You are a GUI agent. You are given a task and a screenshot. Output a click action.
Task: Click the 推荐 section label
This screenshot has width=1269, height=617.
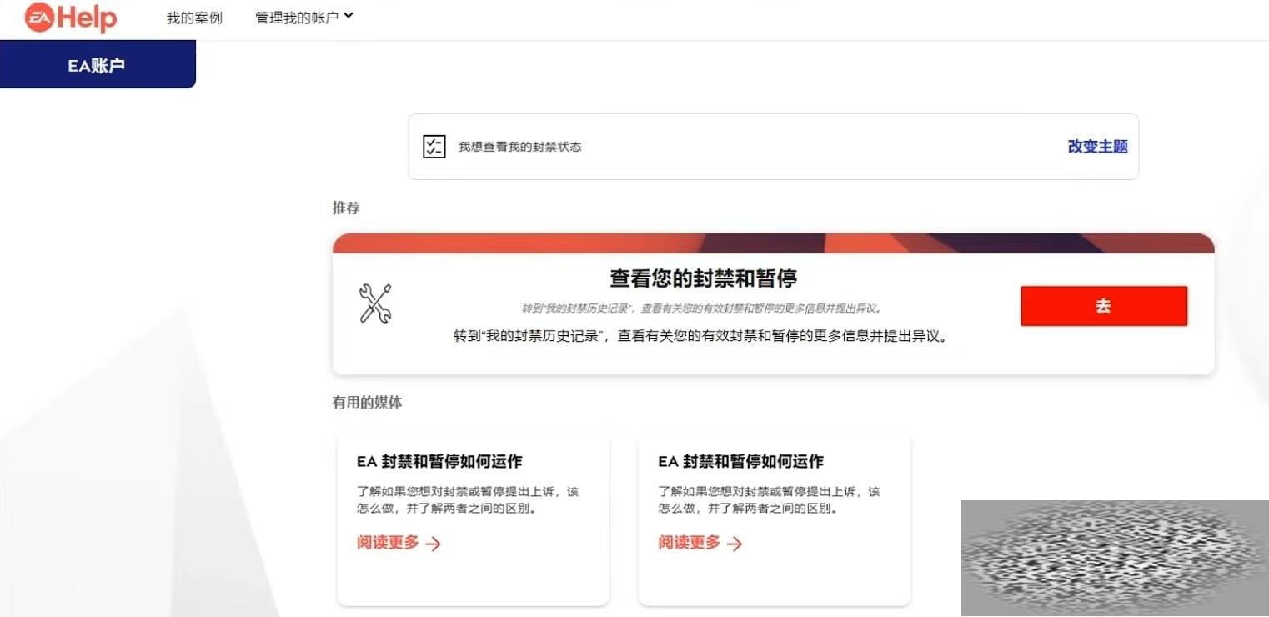346,208
